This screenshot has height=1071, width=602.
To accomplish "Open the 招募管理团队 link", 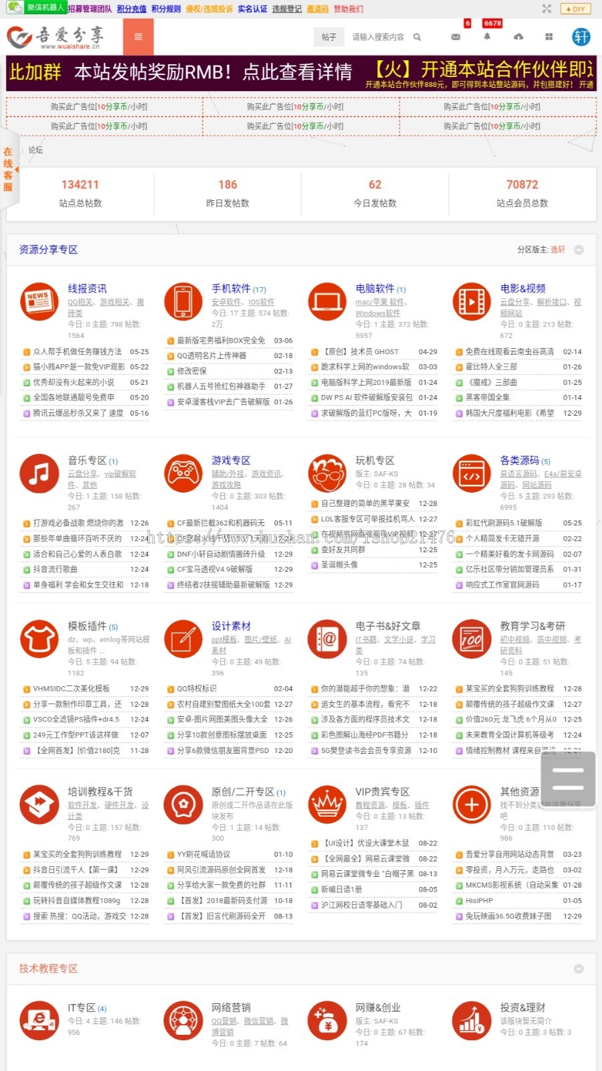I will (x=90, y=9).
